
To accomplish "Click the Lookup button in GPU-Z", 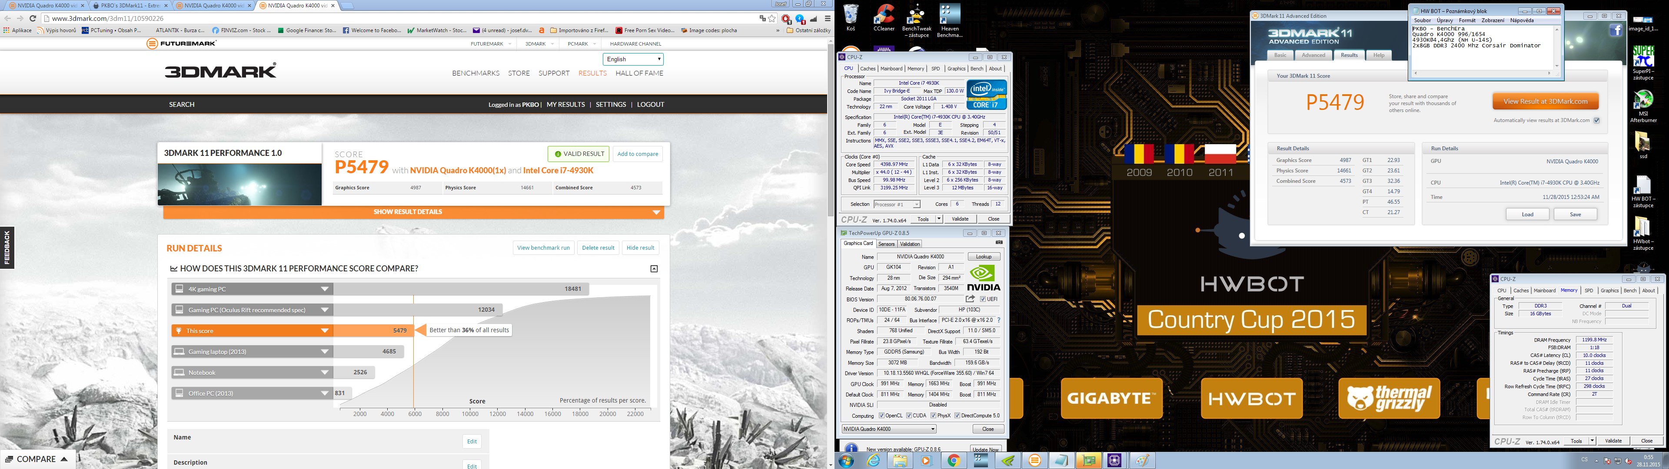I will [984, 257].
